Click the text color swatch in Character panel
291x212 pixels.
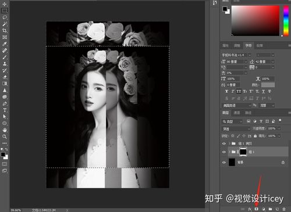268,85
